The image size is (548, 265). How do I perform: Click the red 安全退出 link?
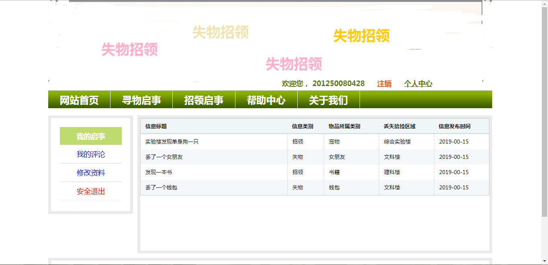(x=91, y=191)
